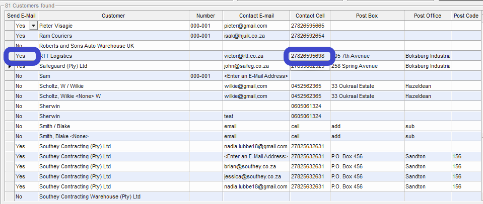
Task: Select the Yes value for Ram Couriers
Action: [26, 36]
